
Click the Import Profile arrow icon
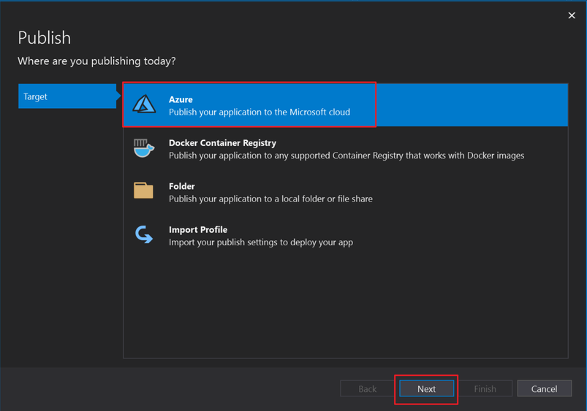(144, 234)
